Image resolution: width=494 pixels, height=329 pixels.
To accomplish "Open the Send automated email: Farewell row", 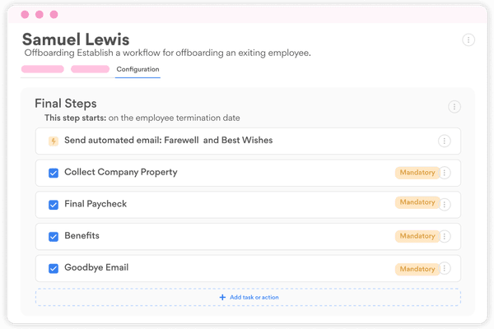I will tap(169, 141).
